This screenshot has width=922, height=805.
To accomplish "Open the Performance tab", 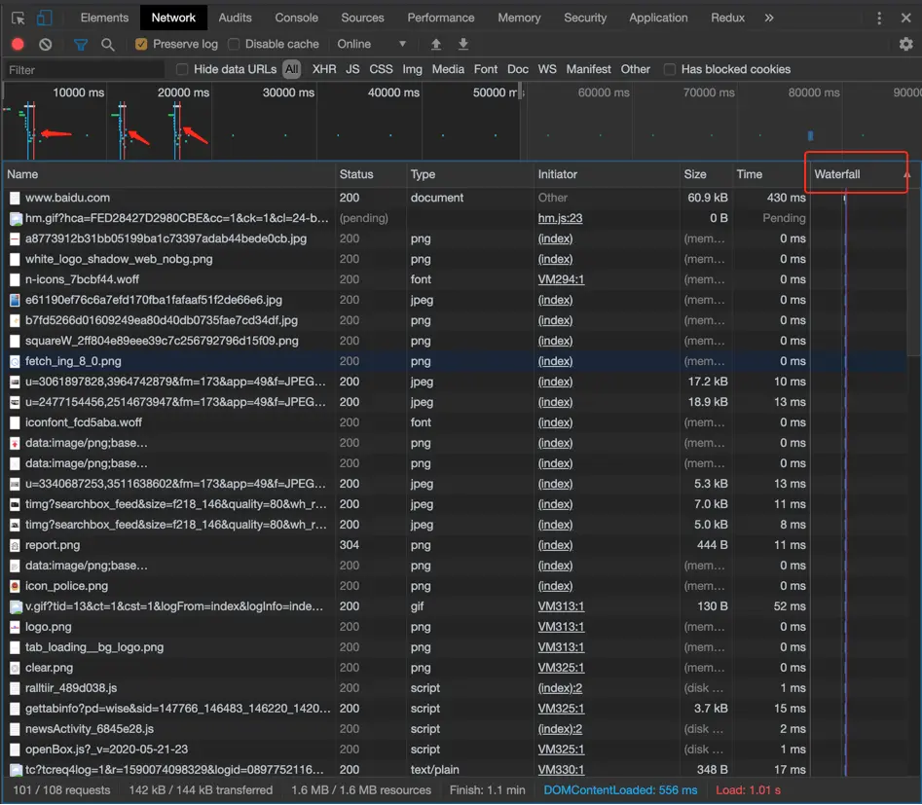I will pos(440,18).
